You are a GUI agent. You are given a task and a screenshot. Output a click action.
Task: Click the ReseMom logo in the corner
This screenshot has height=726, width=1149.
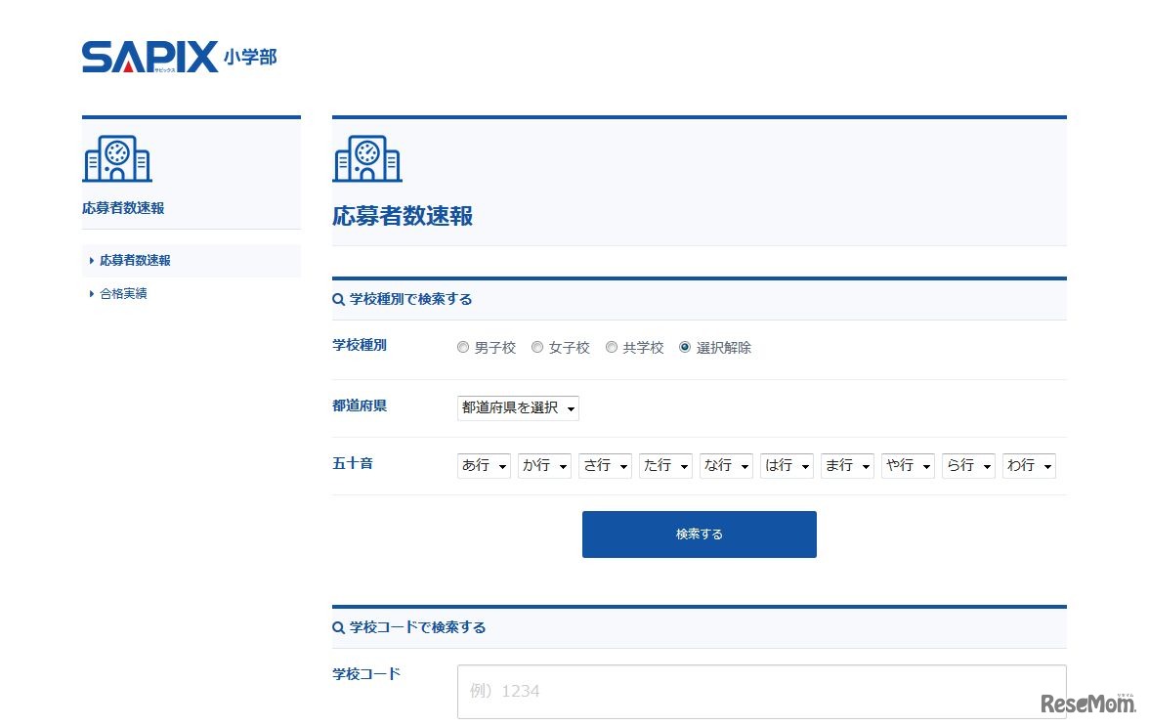pos(1087,705)
